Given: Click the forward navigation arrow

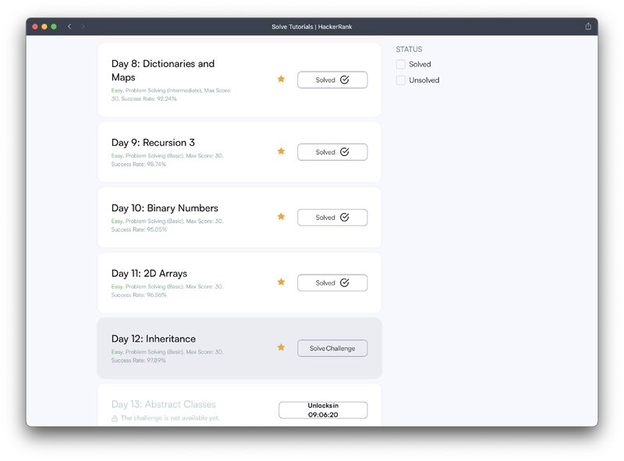Looking at the screenshot, I should point(83,27).
